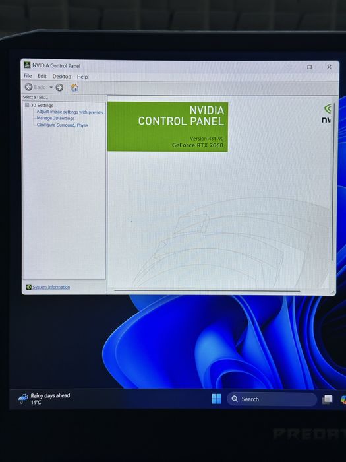Open the Help menu
This screenshot has width=346, height=462.
coord(82,77)
